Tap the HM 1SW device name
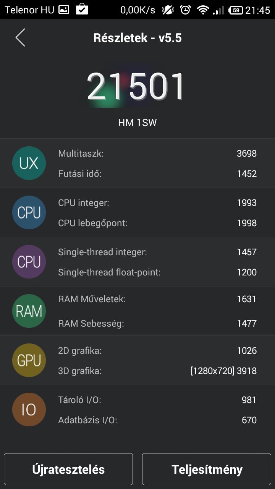 click(x=137, y=123)
